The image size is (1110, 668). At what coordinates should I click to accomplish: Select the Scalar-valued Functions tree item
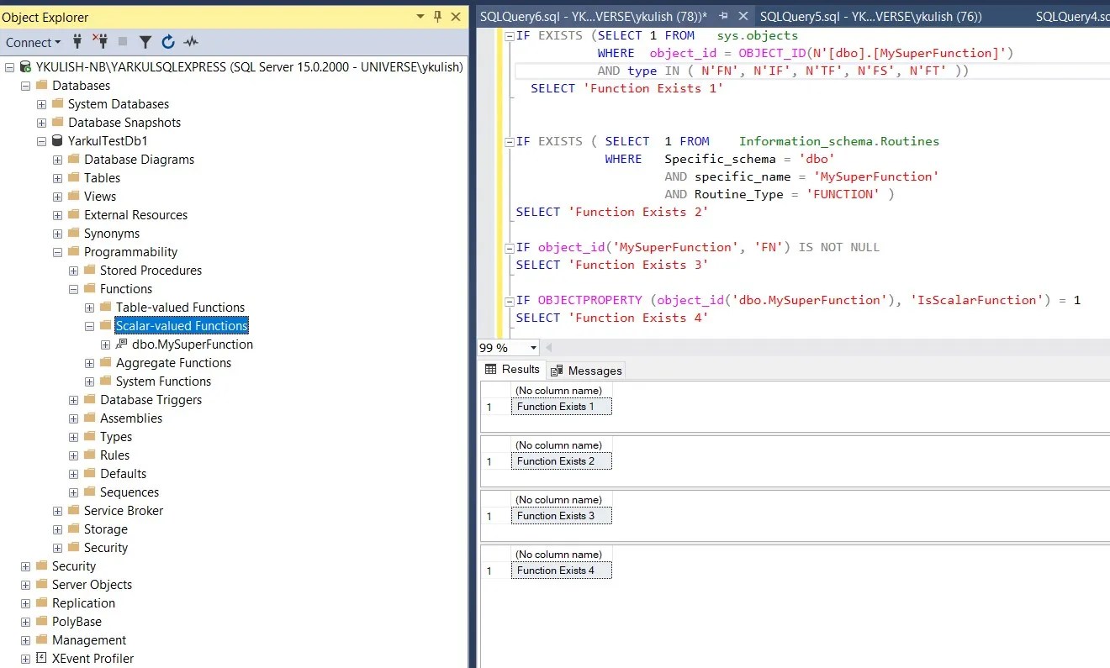(x=182, y=326)
